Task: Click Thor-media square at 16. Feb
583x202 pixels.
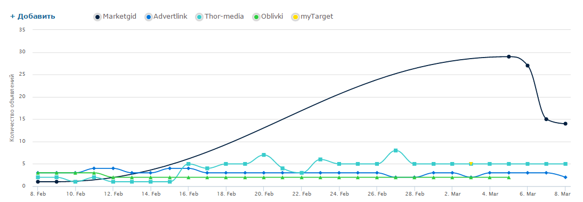Action: pyautogui.click(x=189, y=164)
